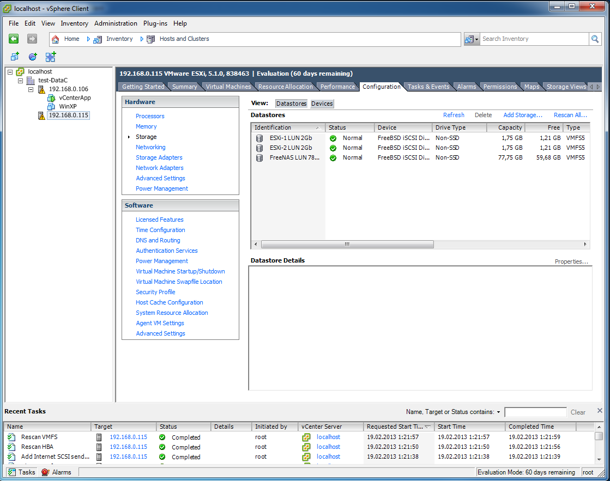
Task: Click the Rescan All link
Action: click(570, 115)
